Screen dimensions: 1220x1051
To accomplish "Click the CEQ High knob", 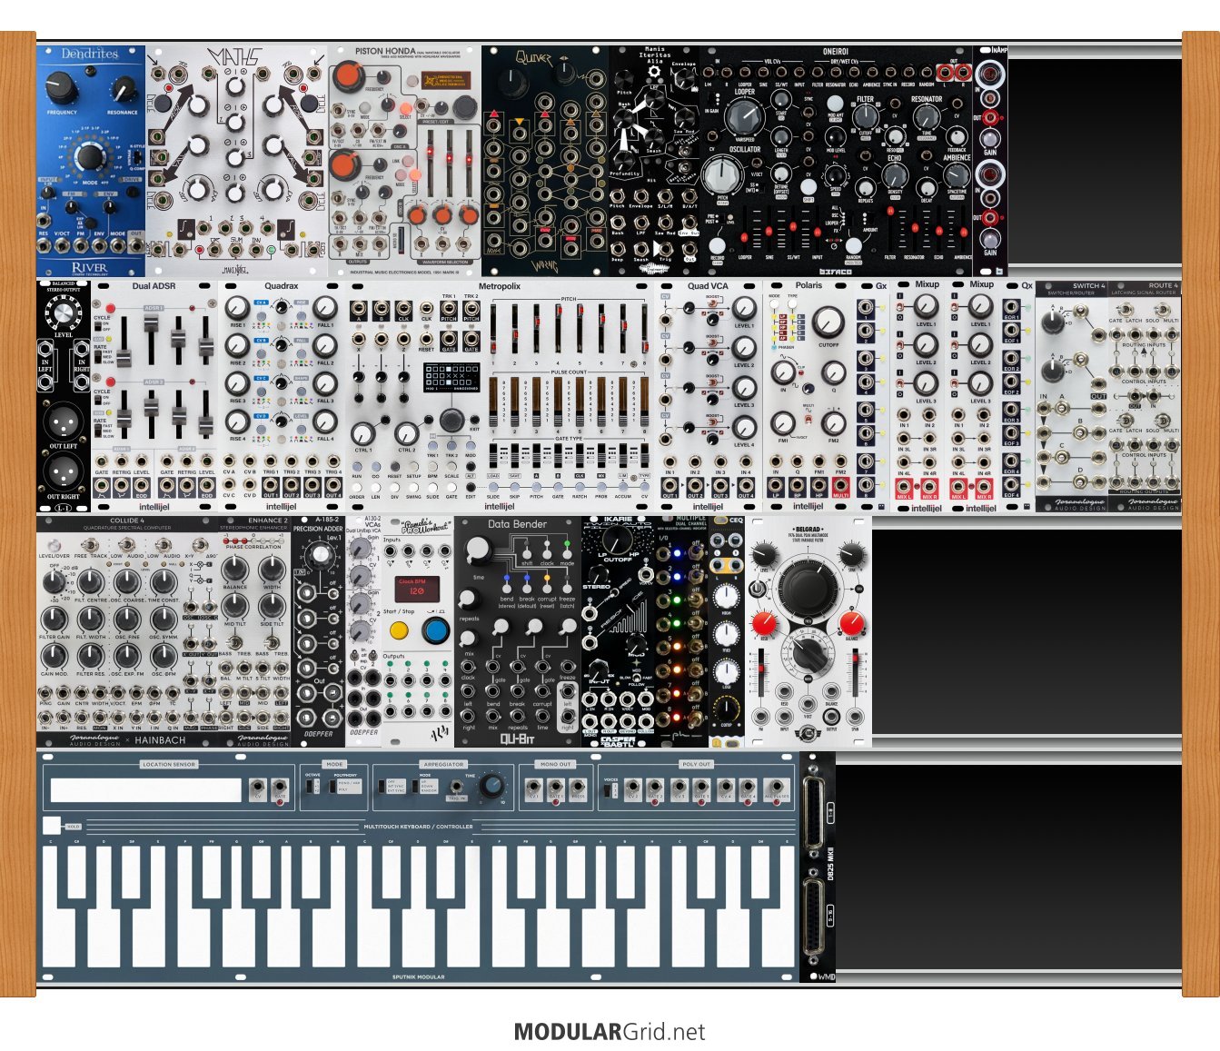I will click(726, 597).
